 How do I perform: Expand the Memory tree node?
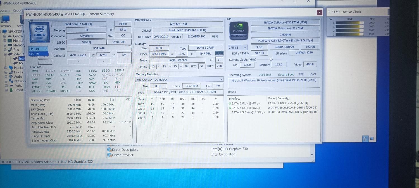point(5,45)
